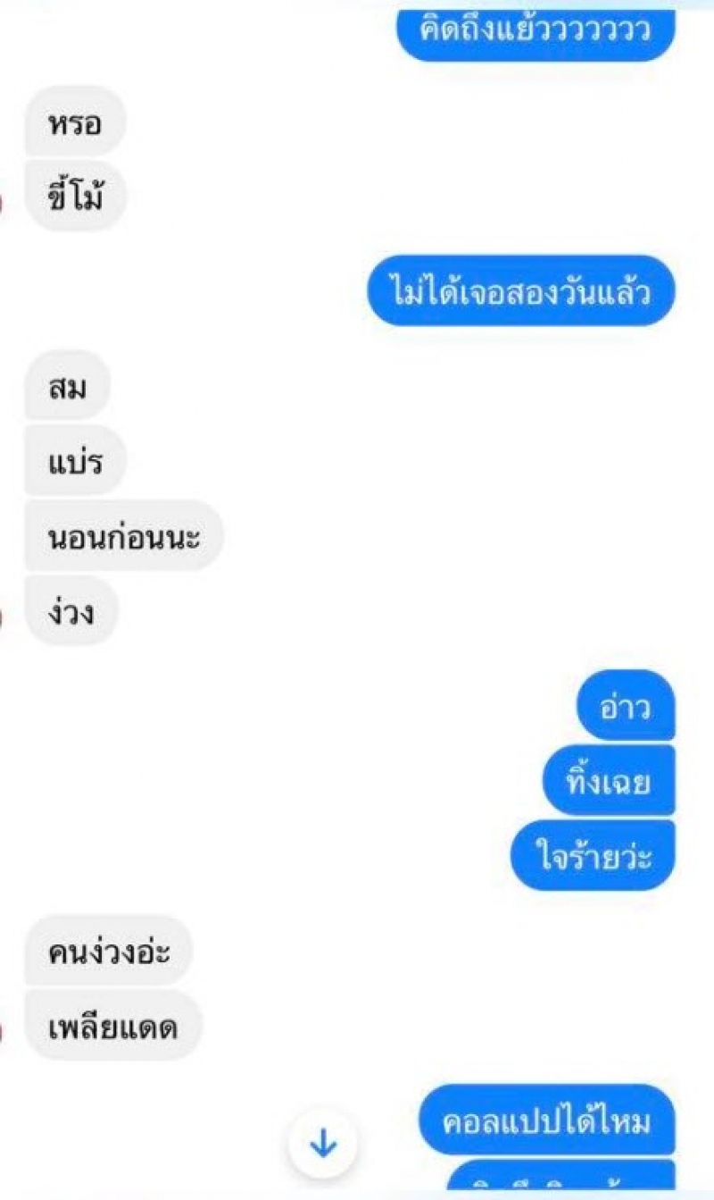Select the sent message ไม่ได้เจอสองวันแล้ว
Viewport: 714px width, 1200px height.
(x=521, y=290)
